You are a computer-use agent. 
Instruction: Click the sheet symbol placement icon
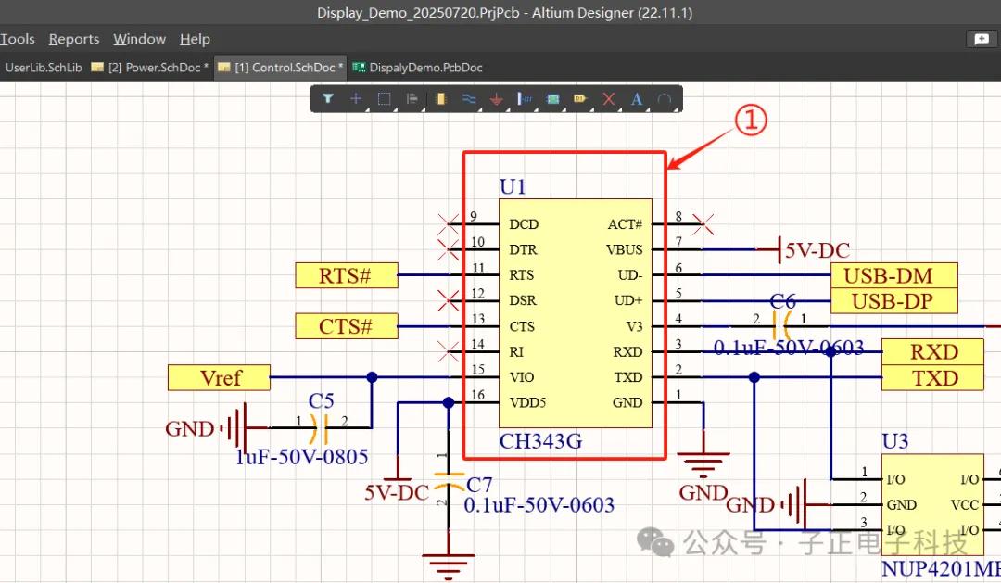point(552,99)
